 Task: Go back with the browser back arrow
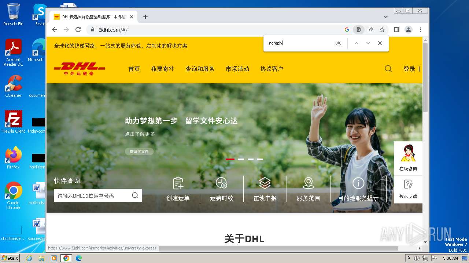[x=55, y=30]
